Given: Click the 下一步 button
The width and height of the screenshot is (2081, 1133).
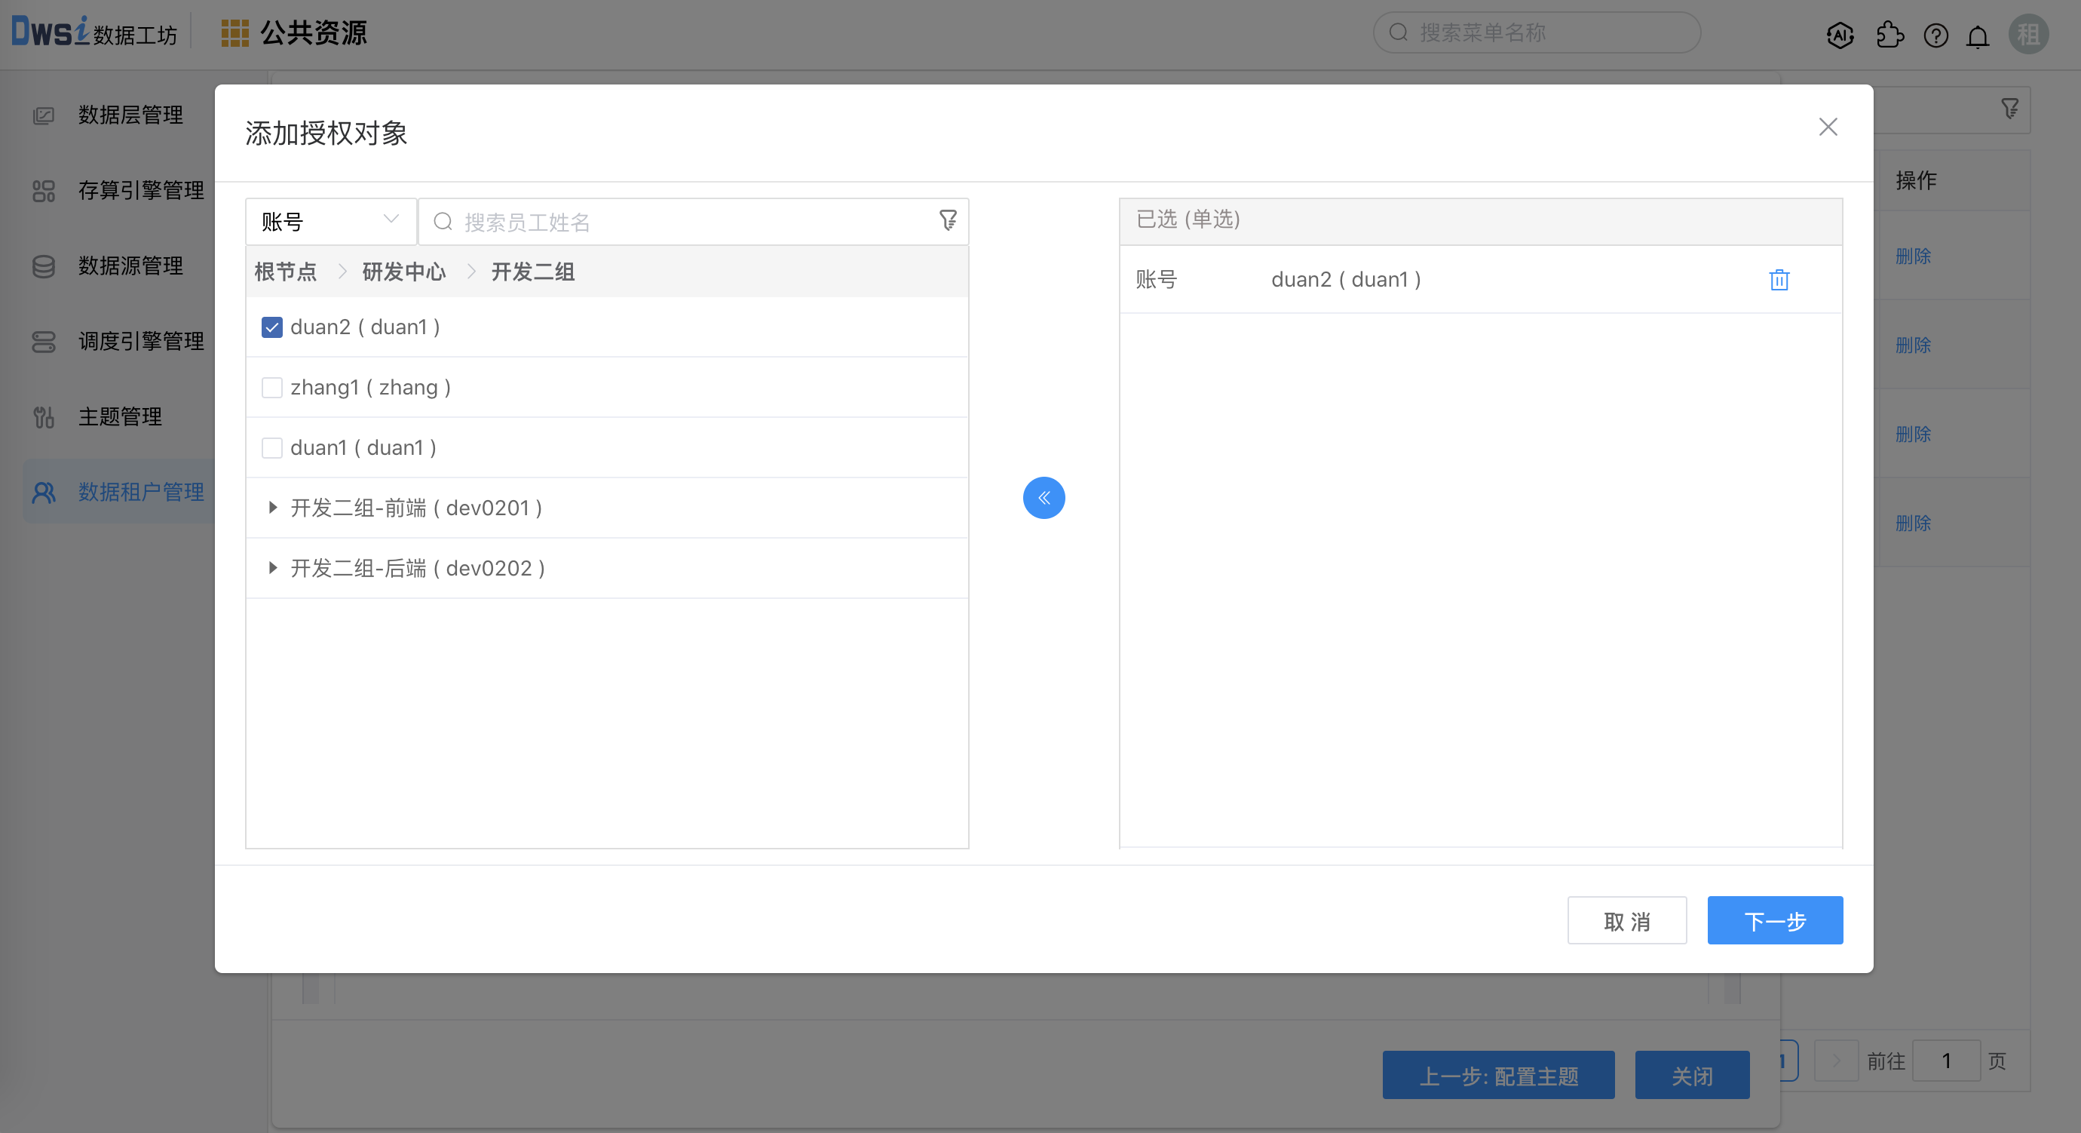Looking at the screenshot, I should pos(1774,920).
